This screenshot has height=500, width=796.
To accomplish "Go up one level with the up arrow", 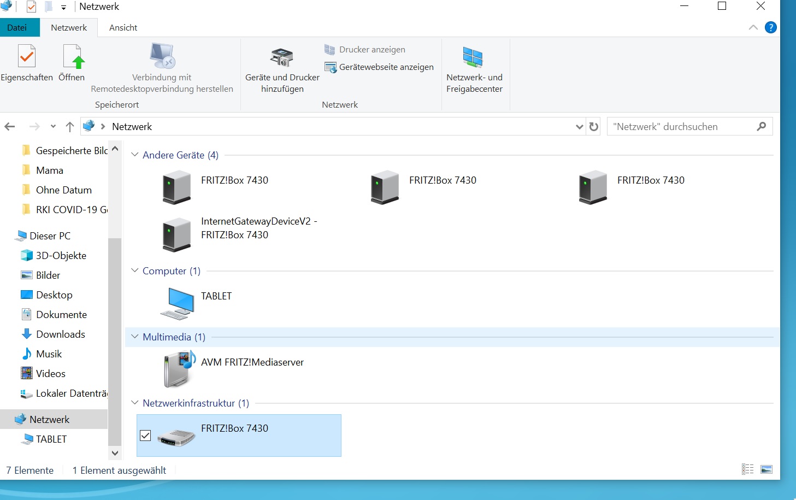I will pos(70,127).
